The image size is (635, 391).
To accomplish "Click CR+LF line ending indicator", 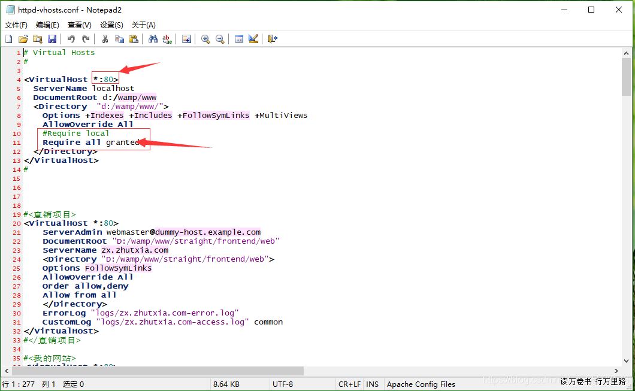I will pyautogui.click(x=350, y=384).
